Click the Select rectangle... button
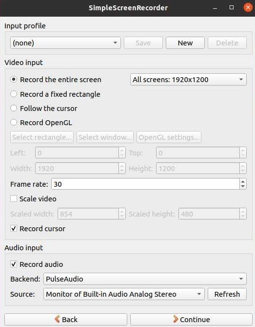This screenshot has height=327, width=255. tap(42, 137)
